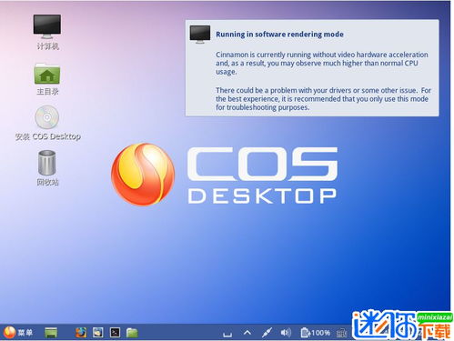Open the network connection tray icon
This screenshot has height=341, width=454.
[267, 333]
